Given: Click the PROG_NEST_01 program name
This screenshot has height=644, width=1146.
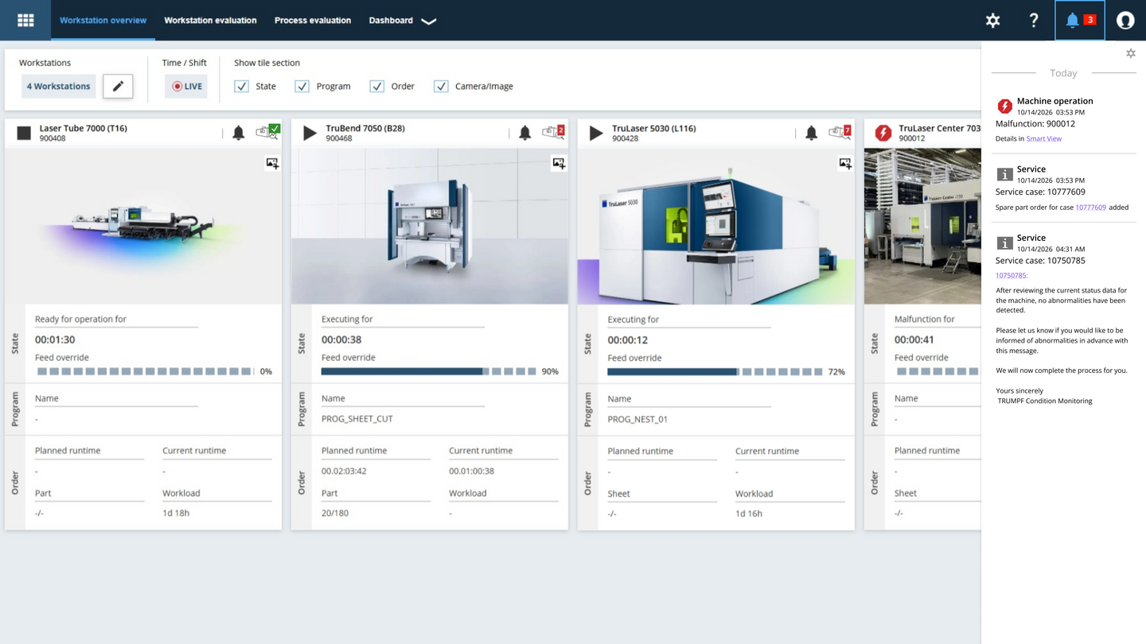Looking at the screenshot, I should 637,419.
